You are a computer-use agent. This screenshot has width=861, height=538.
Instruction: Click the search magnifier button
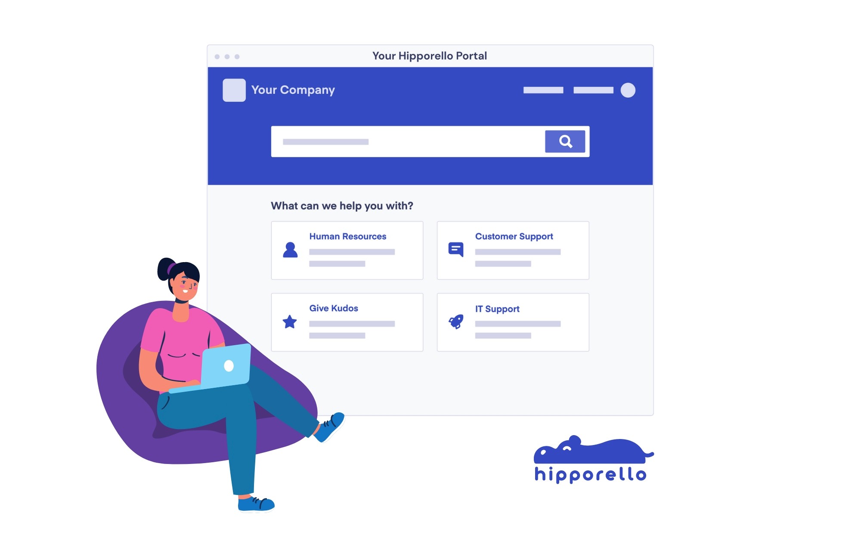click(x=565, y=141)
